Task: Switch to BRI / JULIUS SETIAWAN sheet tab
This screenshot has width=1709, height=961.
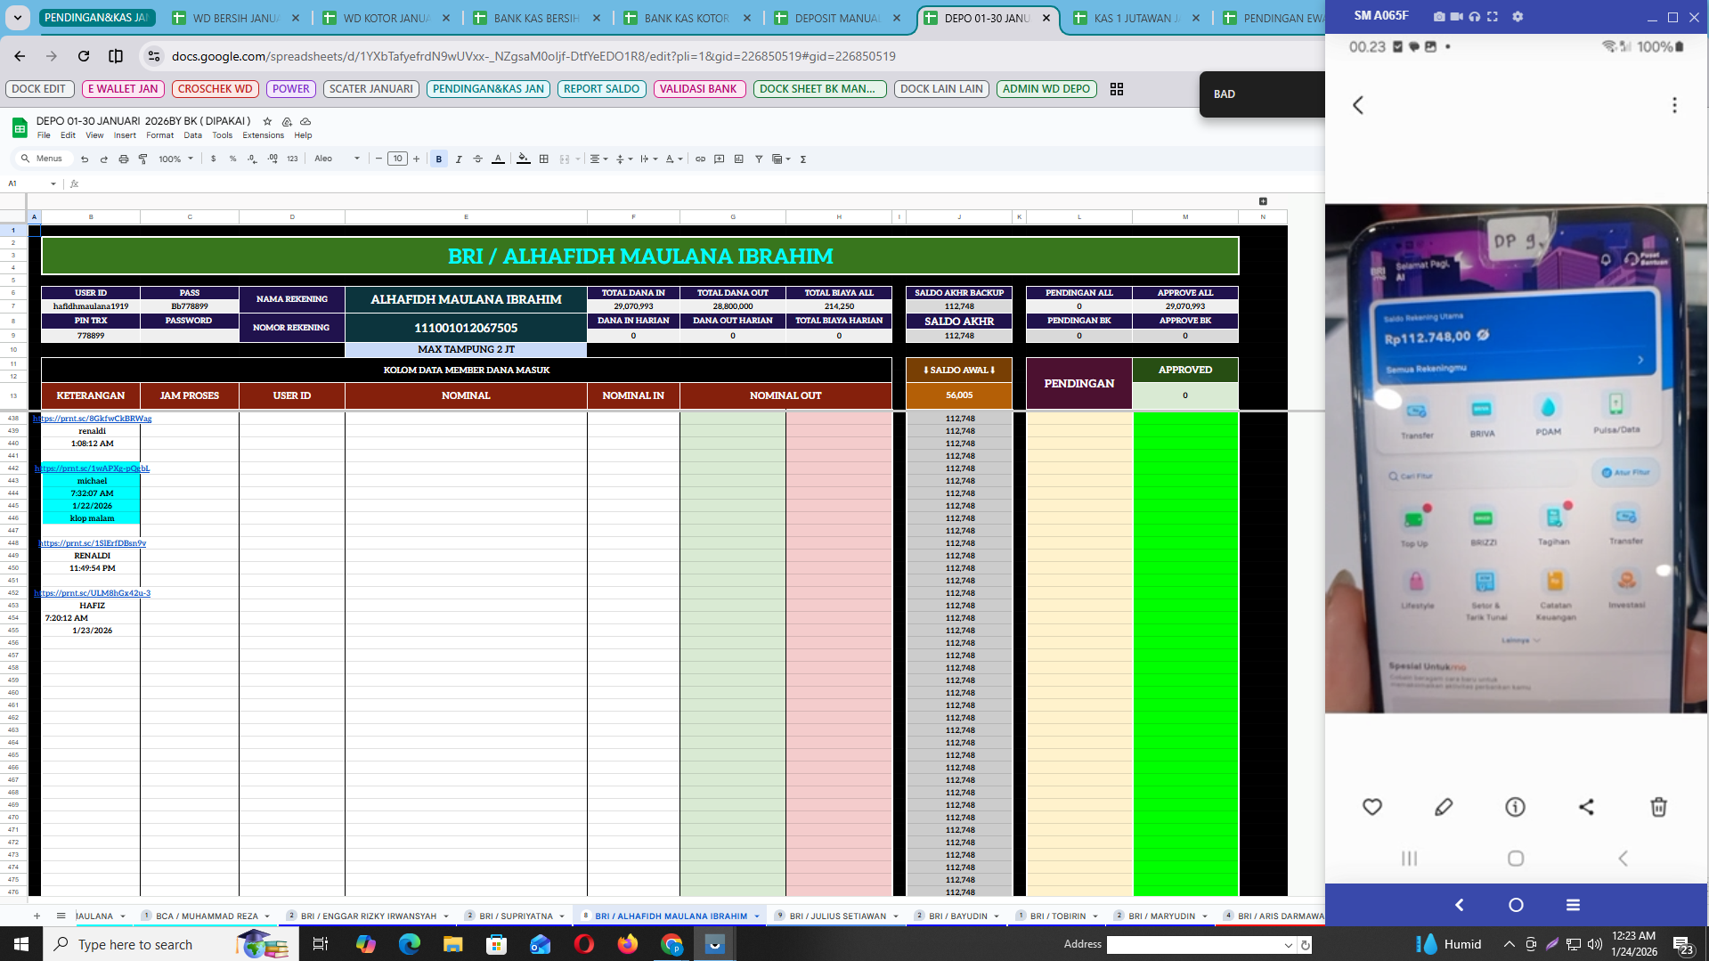Action: 837,916
